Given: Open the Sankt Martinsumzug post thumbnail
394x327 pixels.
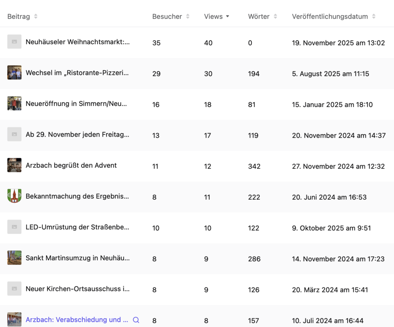Looking at the screenshot, I should coord(14,258).
